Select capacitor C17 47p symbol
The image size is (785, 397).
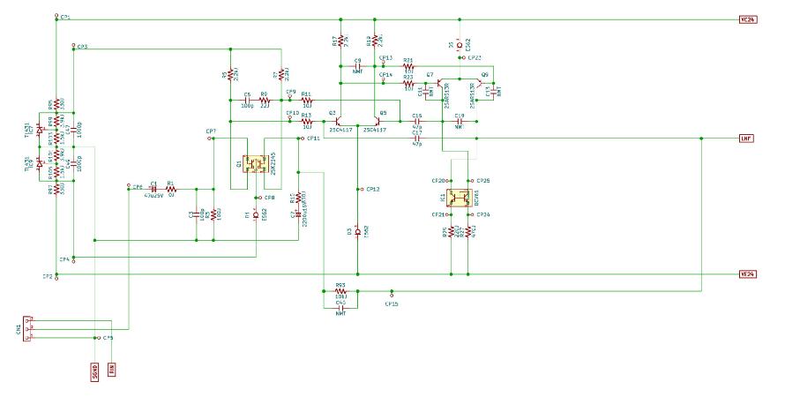pyautogui.click(x=417, y=139)
